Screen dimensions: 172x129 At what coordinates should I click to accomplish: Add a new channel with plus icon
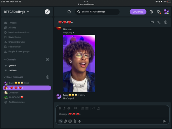(x=47, y=60)
